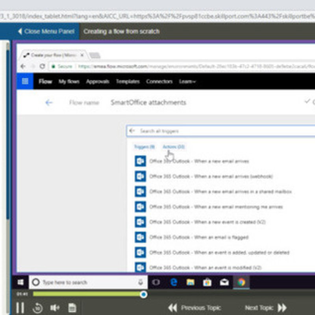The width and height of the screenshot is (315, 315).
Task: Select Outlook icon for When an email is flagged
Action: [140, 237]
